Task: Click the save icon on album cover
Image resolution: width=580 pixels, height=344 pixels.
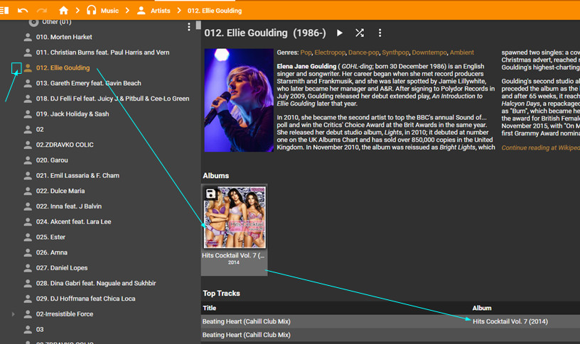Action: (x=211, y=194)
